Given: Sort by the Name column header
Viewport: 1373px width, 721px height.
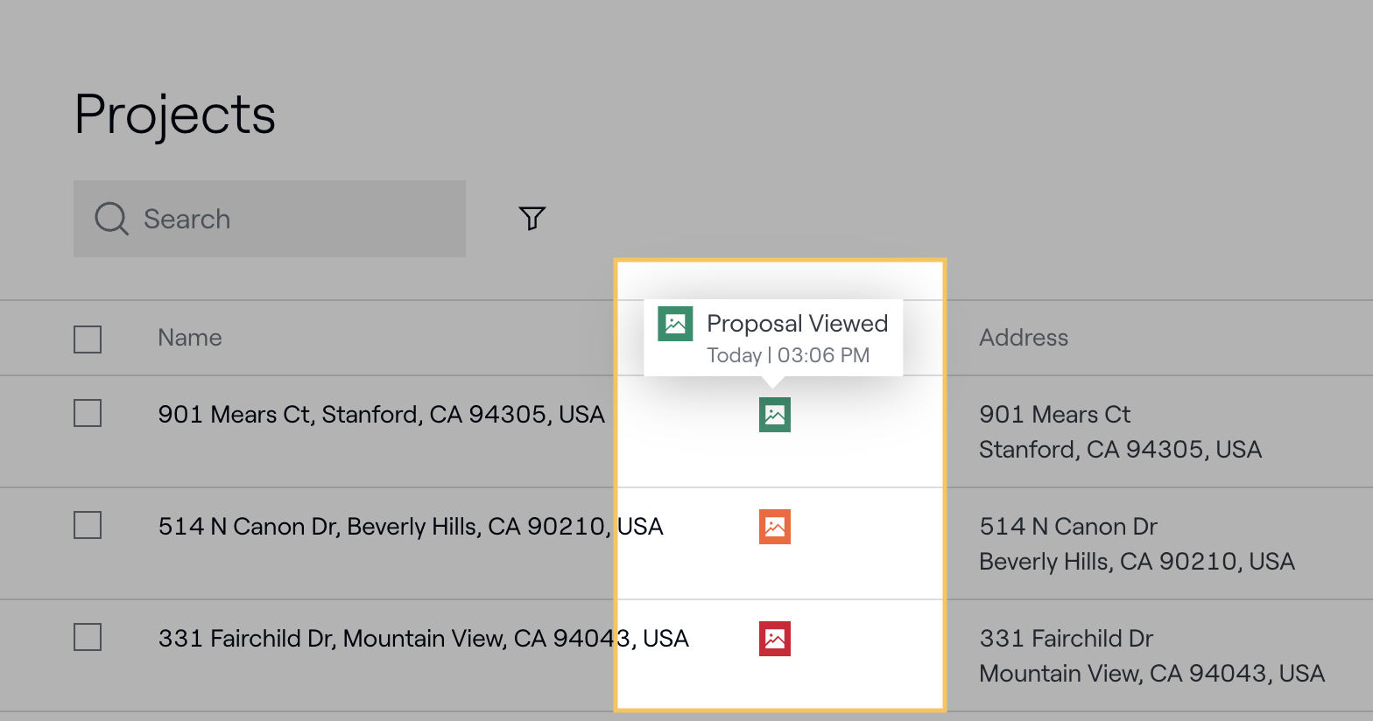Looking at the screenshot, I should tap(190, 338).
